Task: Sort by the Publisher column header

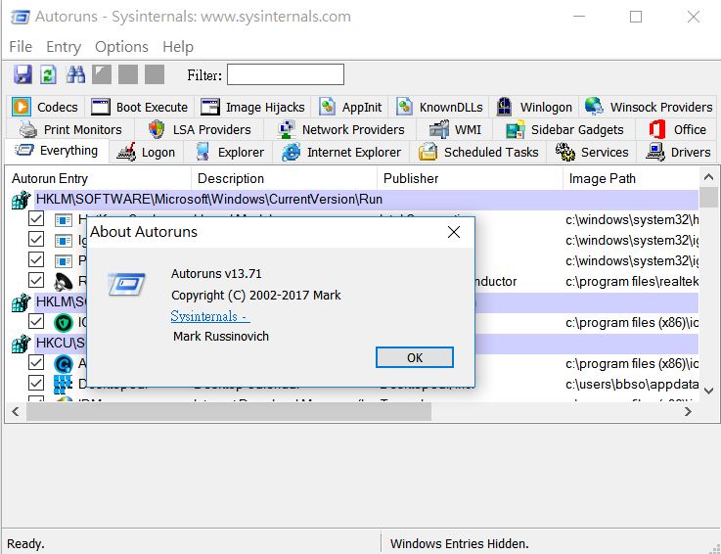Action: (470, 178)
